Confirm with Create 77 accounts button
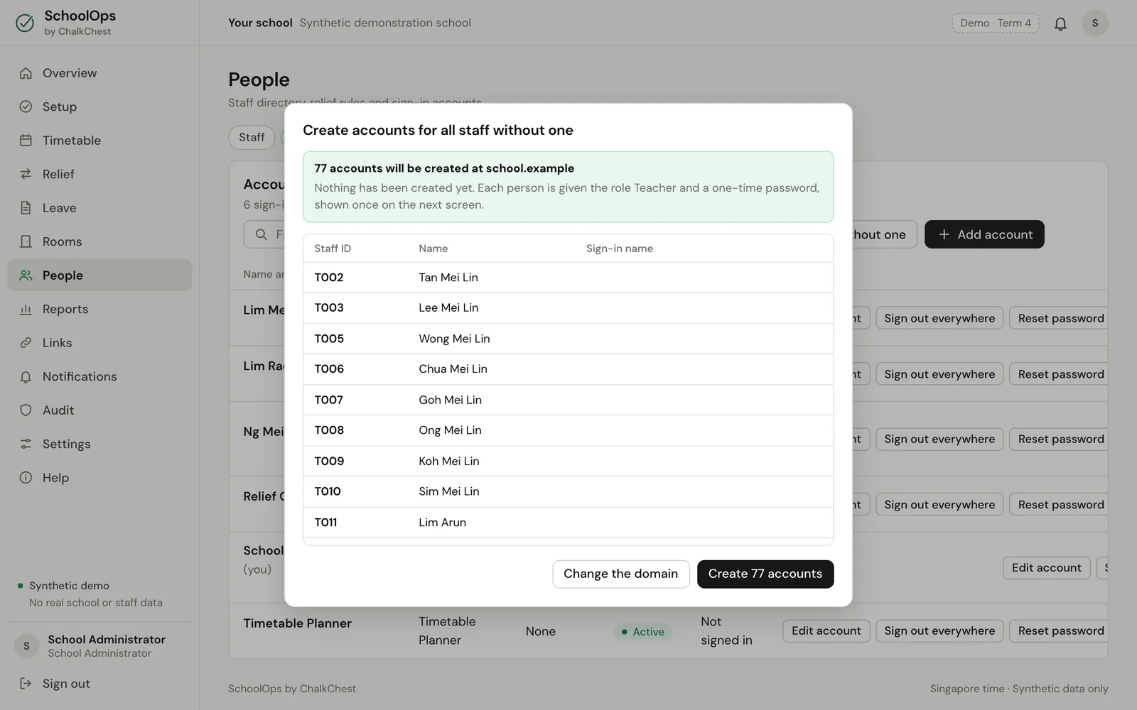Image resolution: width=1137 pixels, height=710 pixels. 765,574
